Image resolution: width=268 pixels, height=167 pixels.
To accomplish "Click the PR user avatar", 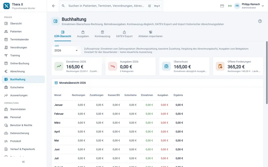I will 237,6.
